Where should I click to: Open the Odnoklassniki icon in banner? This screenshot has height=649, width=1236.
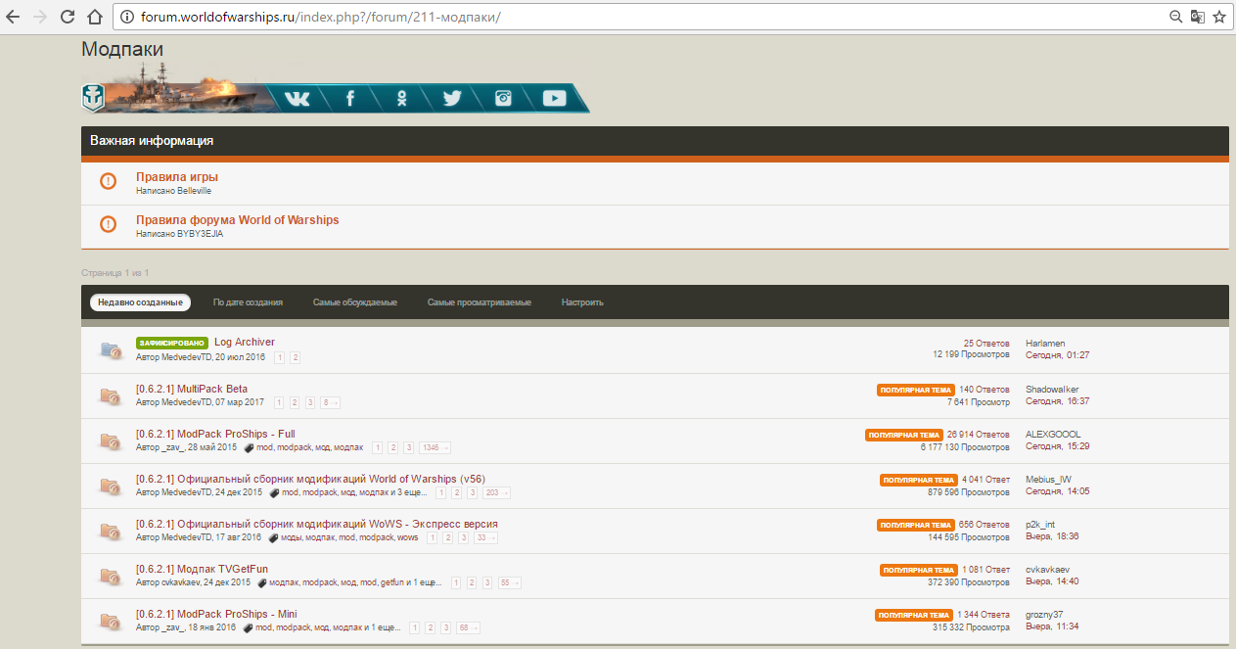click(x=401, y=98)
